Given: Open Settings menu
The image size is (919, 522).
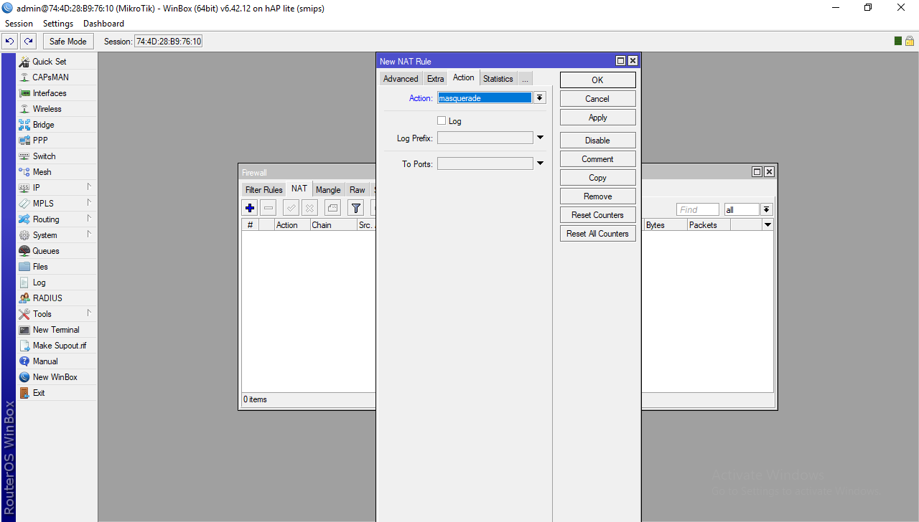Looking at the screenshot, I should pos(58,24).
